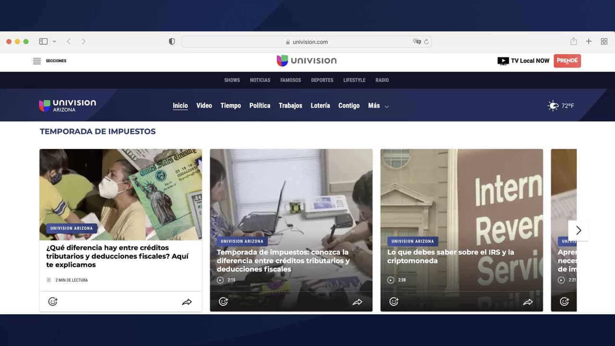Click the TV Local NOW television icon
This screenshot has width=615, height=346.
503,61
